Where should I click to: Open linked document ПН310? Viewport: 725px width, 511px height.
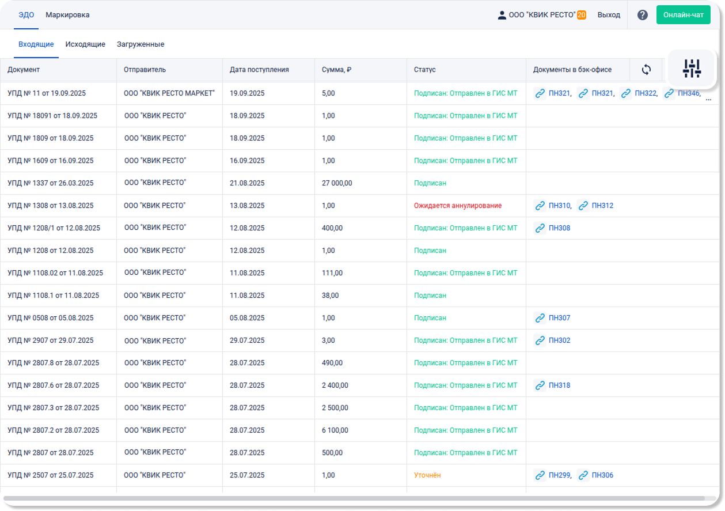click(559, 206)
